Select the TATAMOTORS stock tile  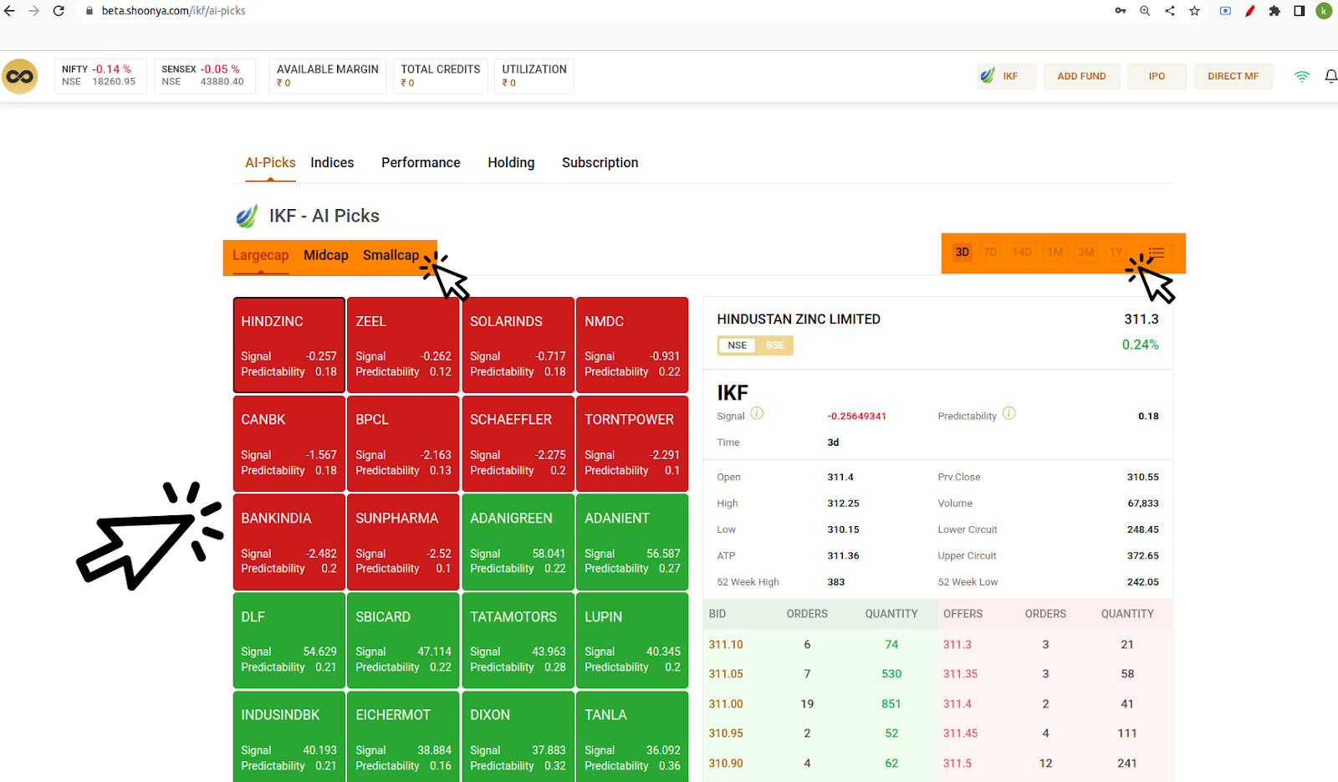pos(518,641)
